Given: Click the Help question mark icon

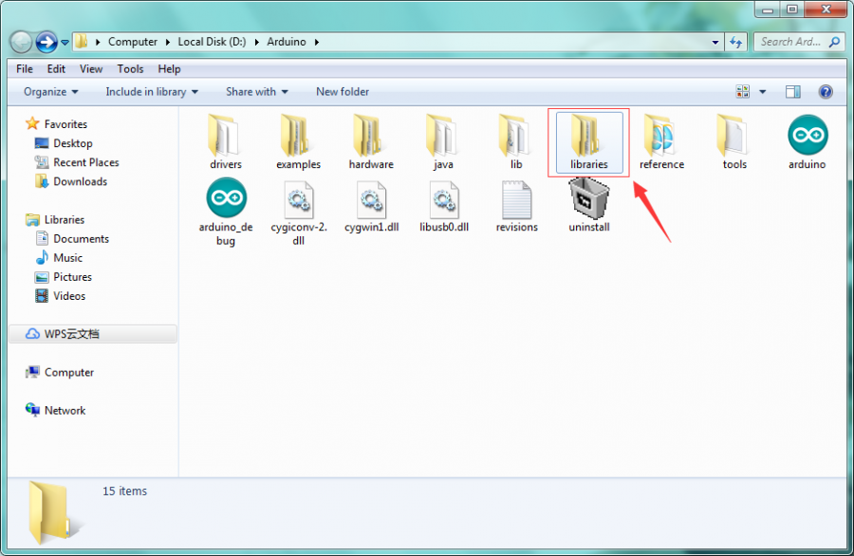Looking at the screenshot, I should tap(825, 91).
